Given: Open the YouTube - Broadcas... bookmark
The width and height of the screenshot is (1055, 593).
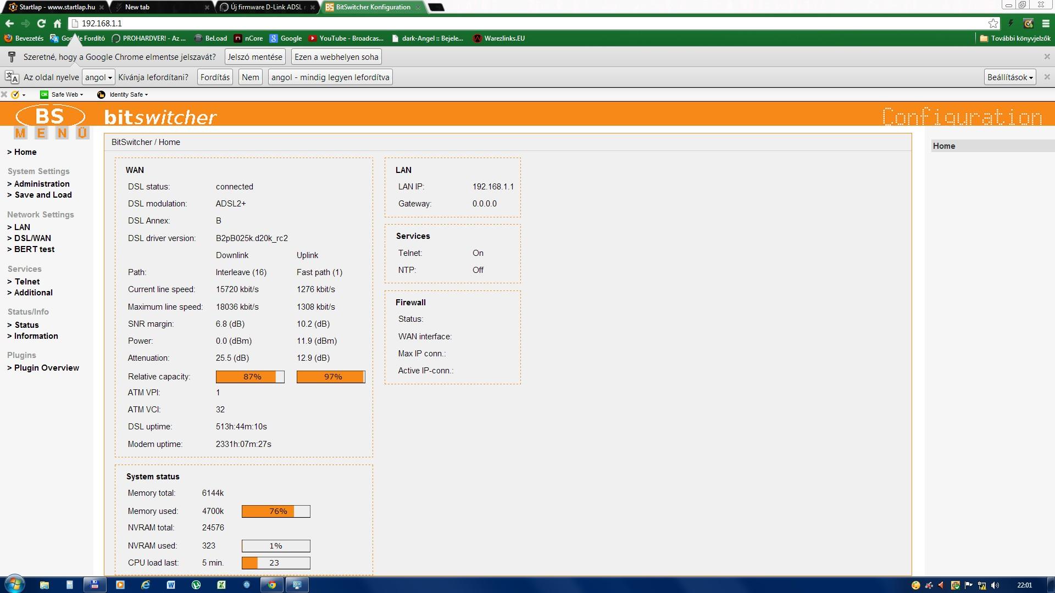Looking at the screenshot, I should click(x=346, y=38).
